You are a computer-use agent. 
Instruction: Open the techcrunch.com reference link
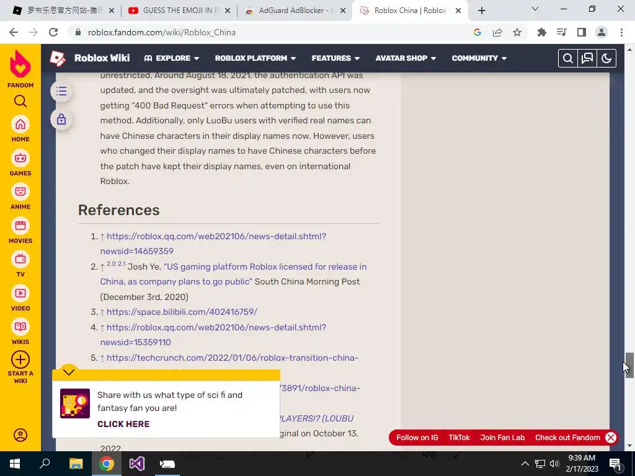click(233, 358)
